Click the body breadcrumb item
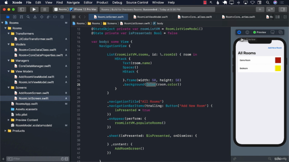 pyautogui.click(x=158, y=23)
